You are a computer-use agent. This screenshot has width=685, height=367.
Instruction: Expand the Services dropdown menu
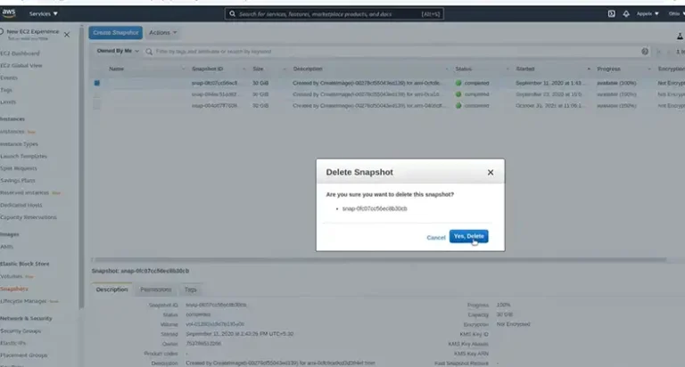[43, 14]
